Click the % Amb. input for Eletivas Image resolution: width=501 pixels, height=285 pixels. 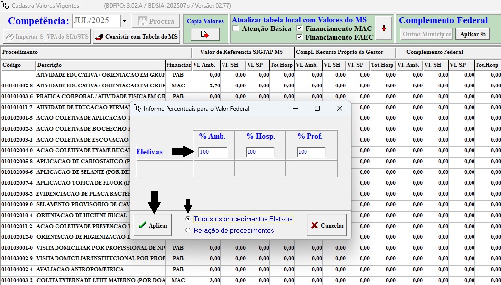[x=213, y=152]
